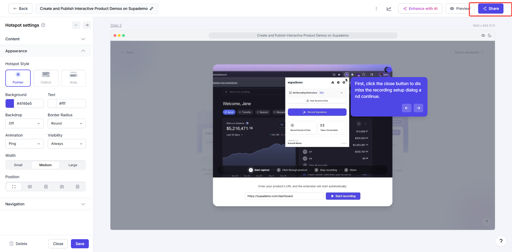
Task: Open the Background color swatch
Action: click(x=10, y=103)
